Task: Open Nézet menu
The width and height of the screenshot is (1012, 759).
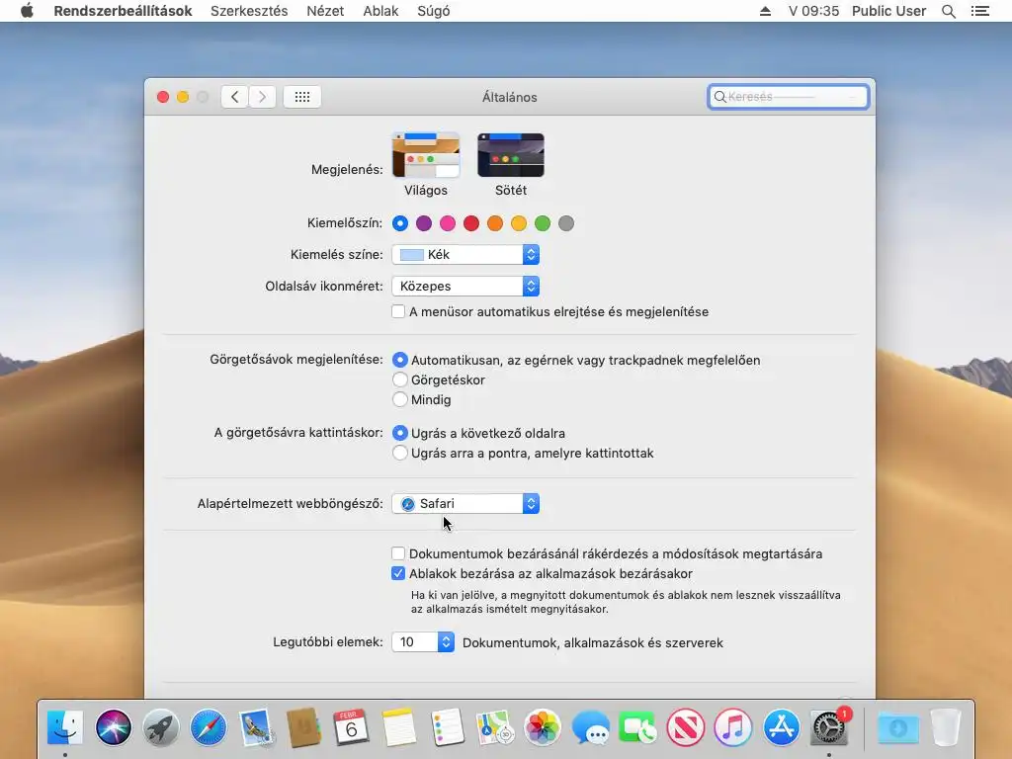Action: click(x=325, y=11)
